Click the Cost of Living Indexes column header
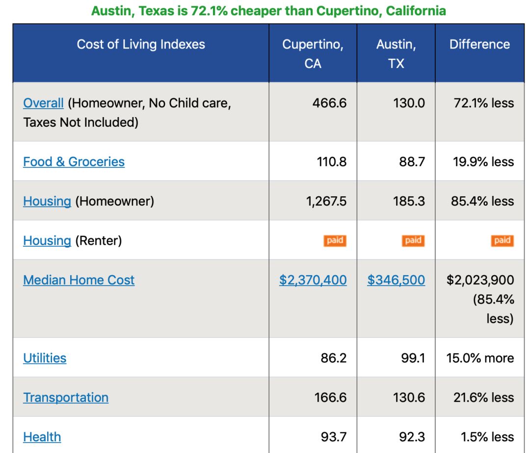Viewport: 530px width, 453px height. (141, 45)
